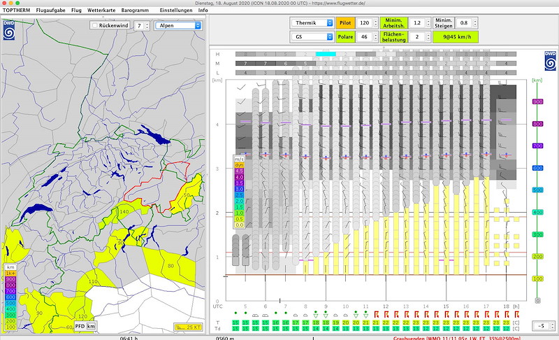Open the Thermik dropdown
The image size is (559, 340).
pyautogui.click(x=312, y=23)
